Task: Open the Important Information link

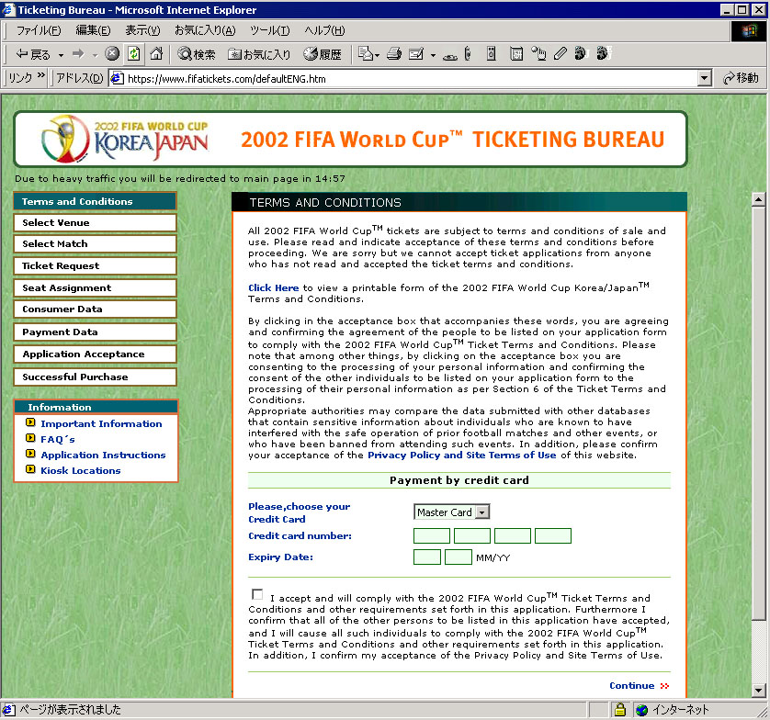Action: pos(101,423)
